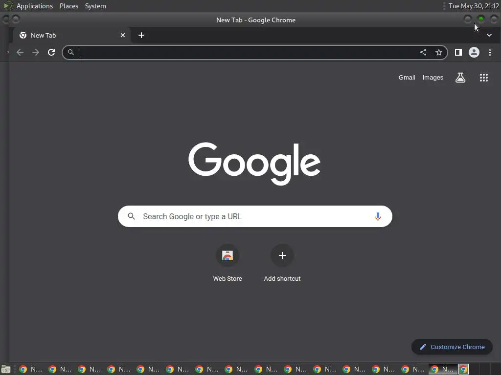Open the Places menu

point(69,6)
